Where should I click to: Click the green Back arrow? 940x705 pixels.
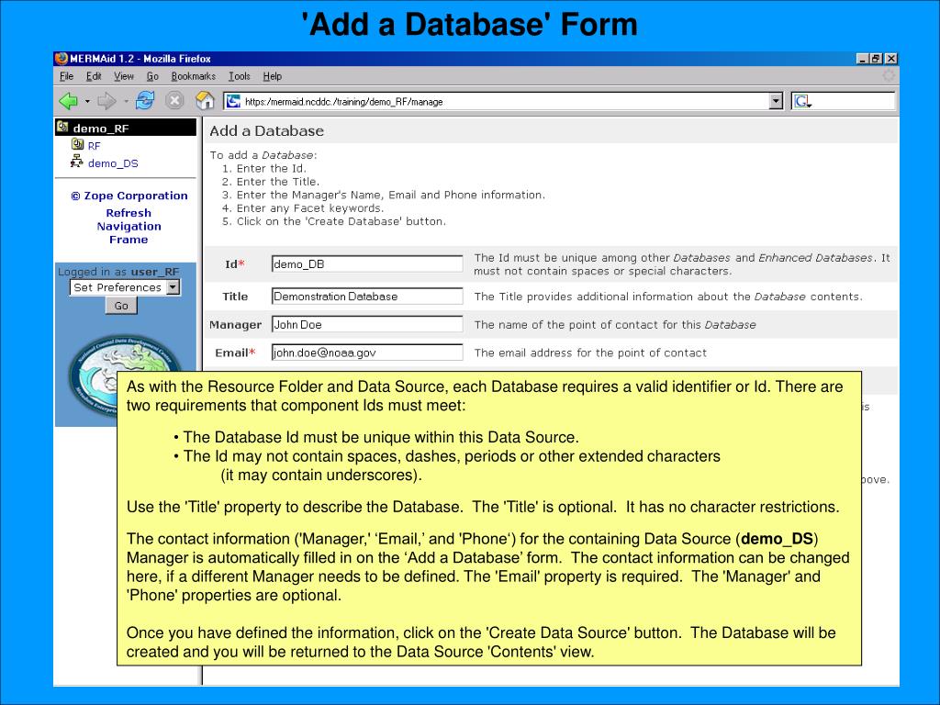click(68, 101)
